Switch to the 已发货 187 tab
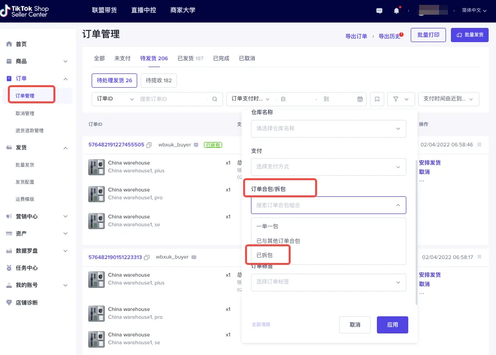Viewport: 496px width, 355px height. click(x=190, y=58)
